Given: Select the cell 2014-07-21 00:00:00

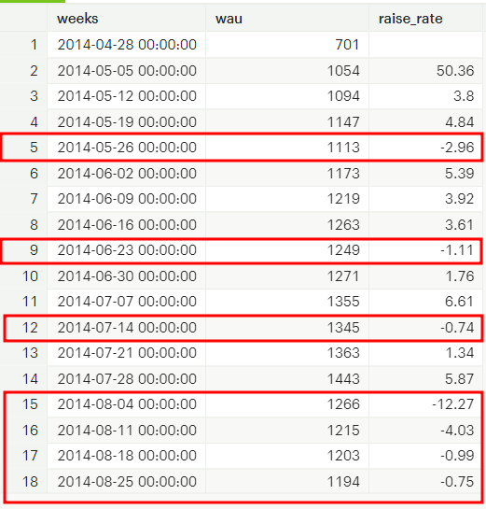Looking at the screenshot, I should click(x=127, y=352).
